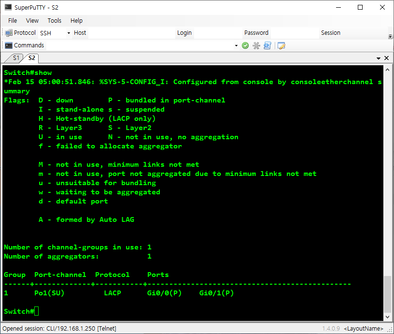Viewport: 394px width, 334px height.
Task: Click the 'H - Hot-standby (LACP only)' line
Action: (x=97, y=118)
